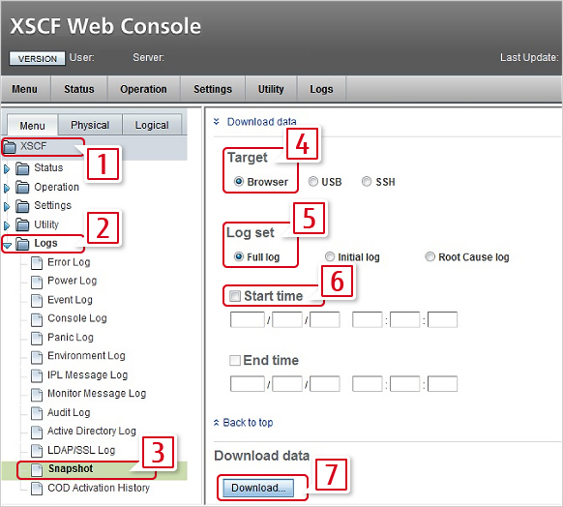Click the Settings folder icon in tree
The height and width of the screenshot is (507, 563).
tap(22, 206)
